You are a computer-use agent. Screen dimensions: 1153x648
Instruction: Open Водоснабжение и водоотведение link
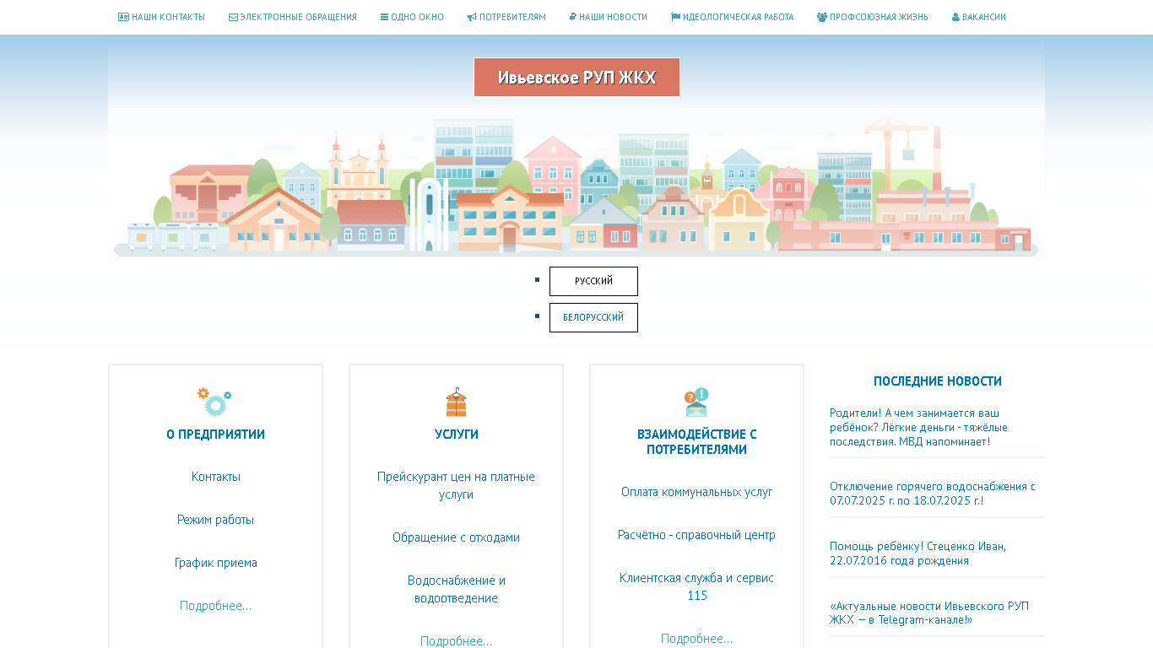click(456, 589)
